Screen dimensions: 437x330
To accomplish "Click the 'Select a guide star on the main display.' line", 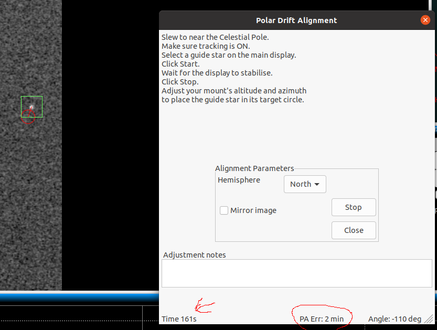I will tap(229, 55).
